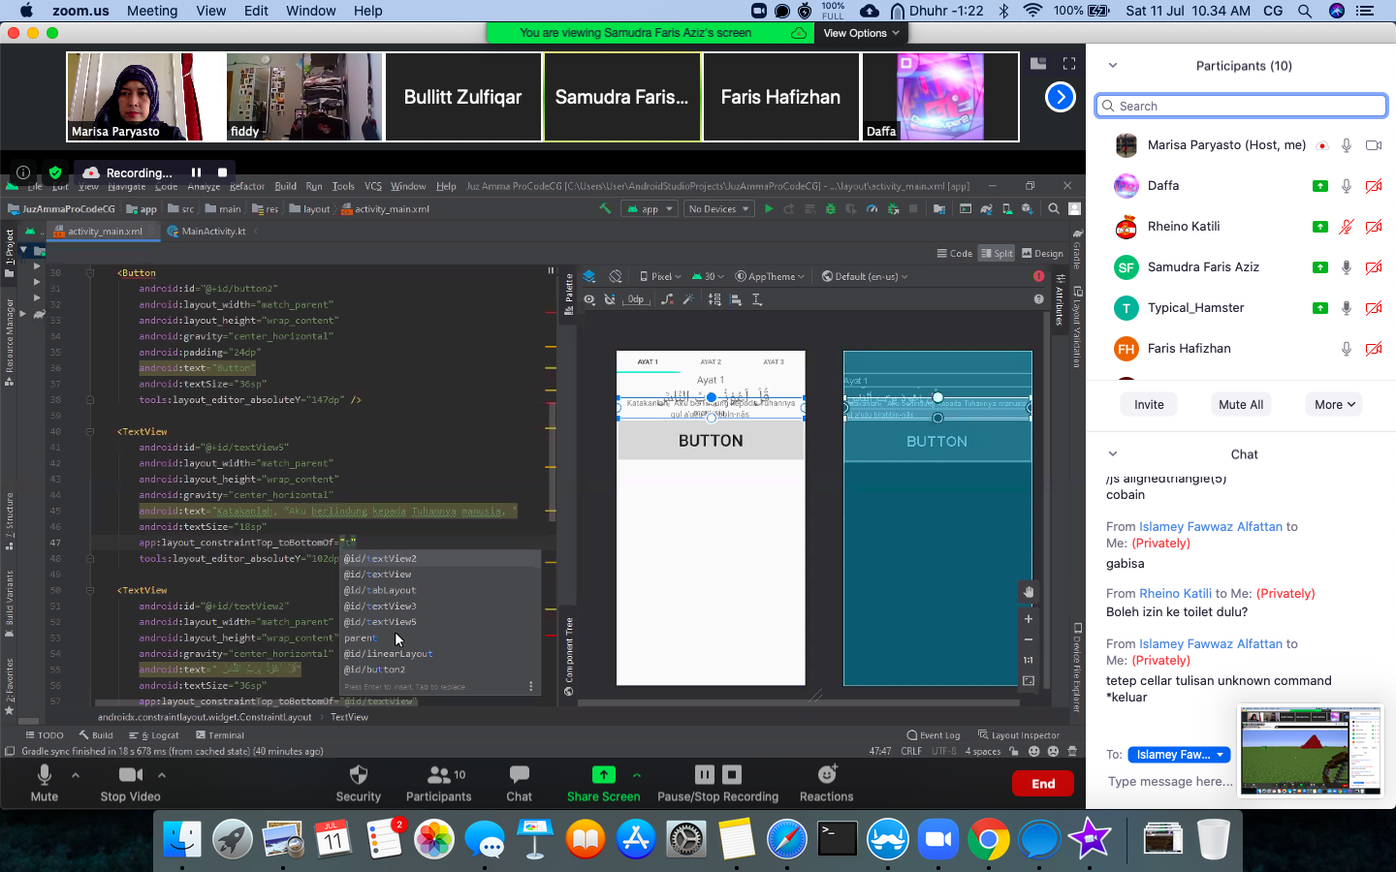The width and height of the screenshot is (1396, 872).
Task: Click Search Everywhere magnifier in Android Studio
Action: coord(1054,208)
